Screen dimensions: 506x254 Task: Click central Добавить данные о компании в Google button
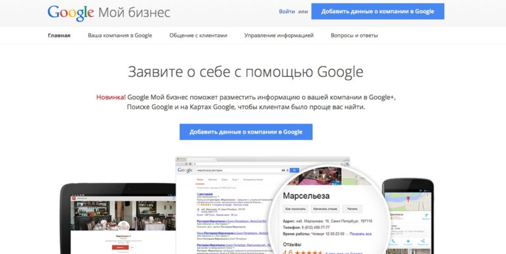(246, 132)
